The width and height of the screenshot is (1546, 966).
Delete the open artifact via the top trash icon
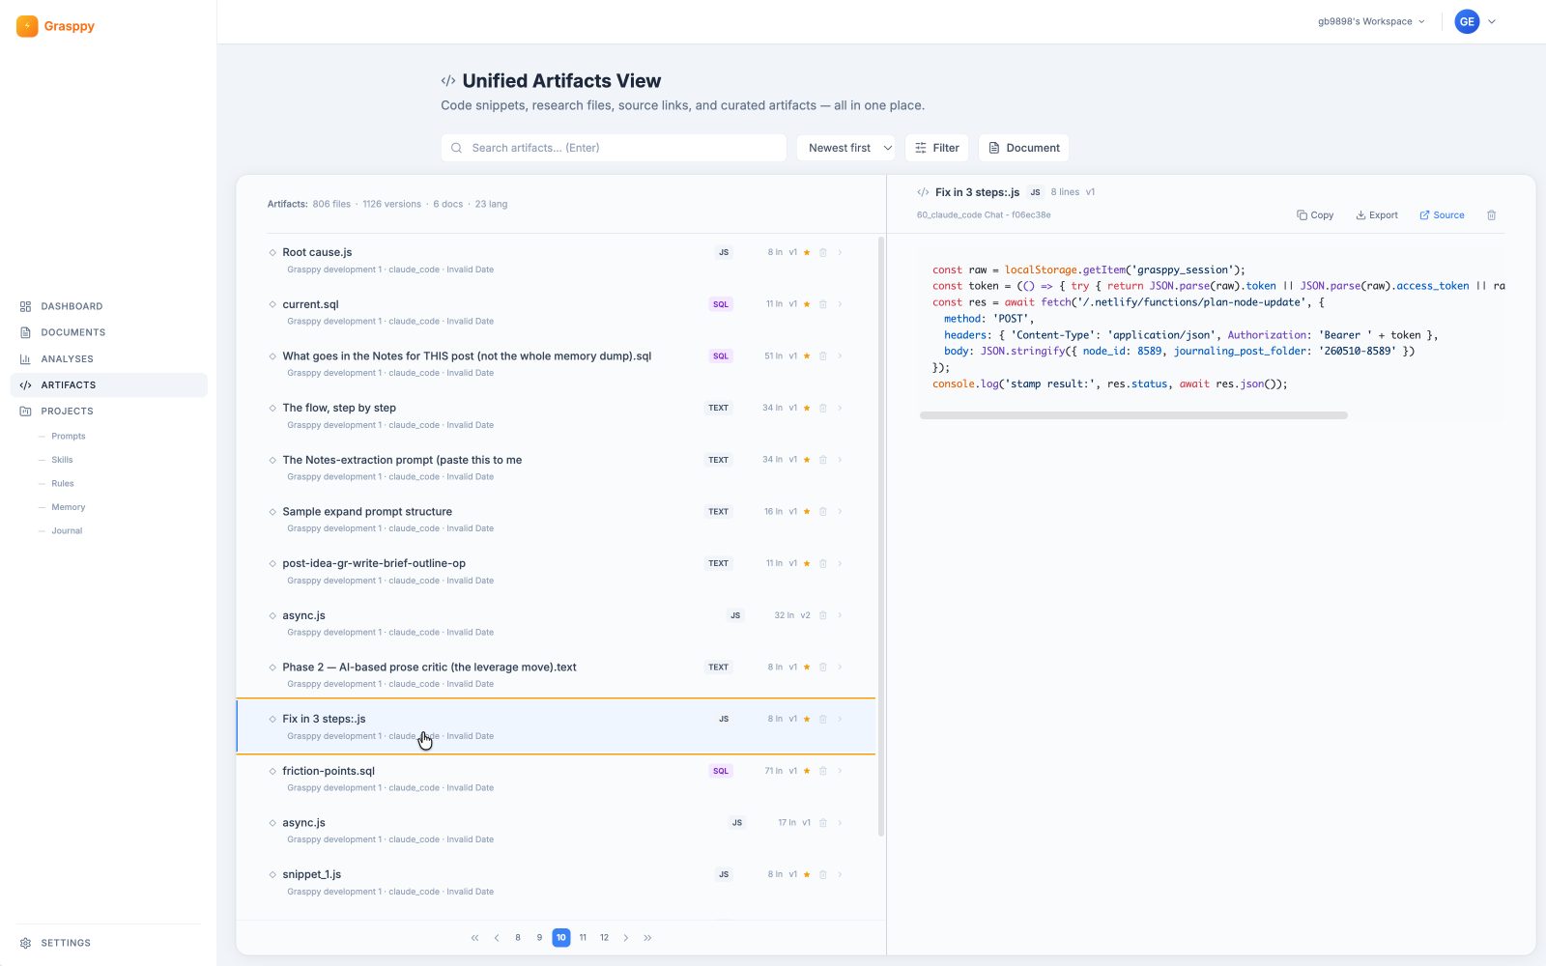(x=1491, y=215)
